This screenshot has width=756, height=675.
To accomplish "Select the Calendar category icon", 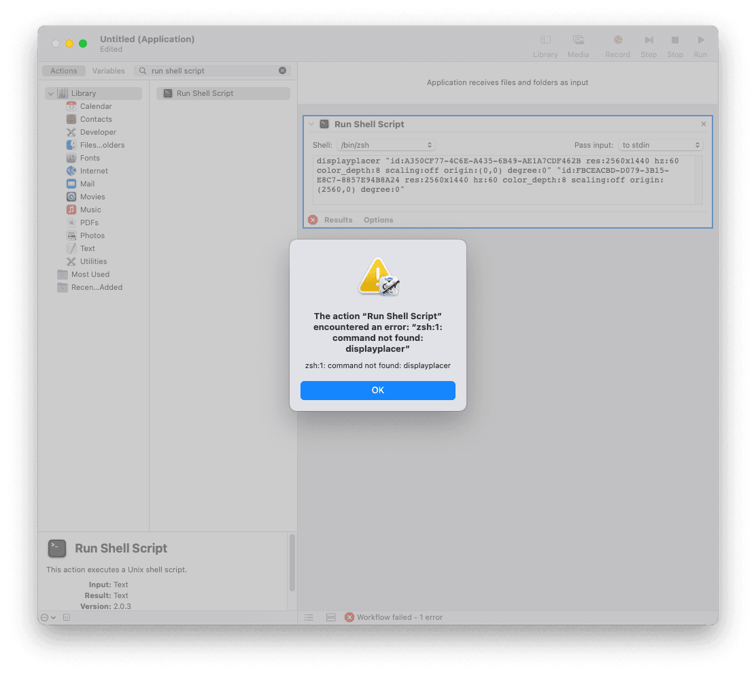I will [x=71, y=106].
